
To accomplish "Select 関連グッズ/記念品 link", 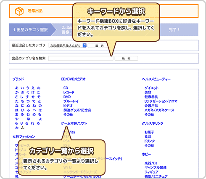I will click(77, 110).
